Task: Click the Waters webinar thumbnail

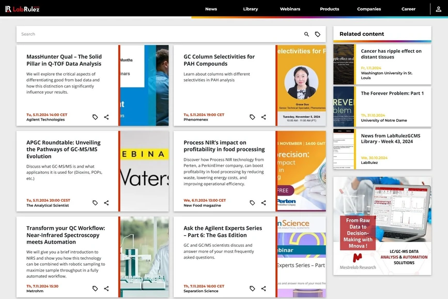Action: 144,171
